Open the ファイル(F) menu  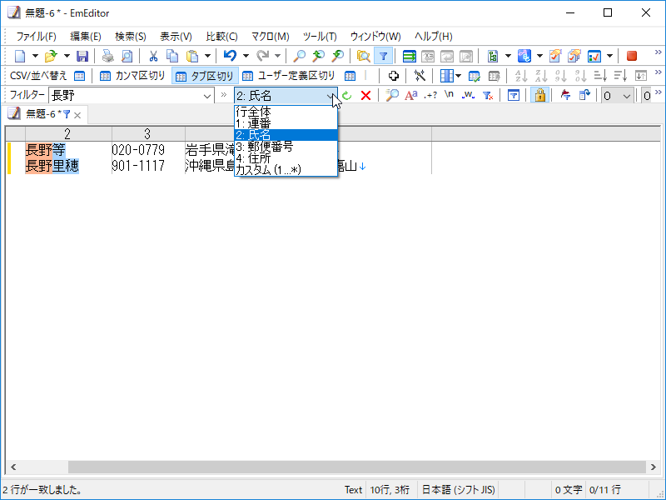click(36, 37)
